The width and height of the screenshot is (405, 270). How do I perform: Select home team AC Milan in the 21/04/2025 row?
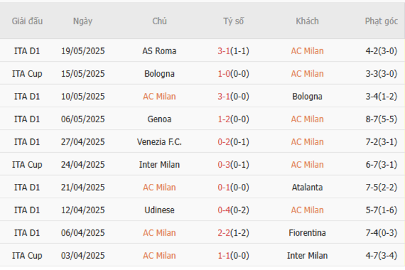[x=160, y=188]
